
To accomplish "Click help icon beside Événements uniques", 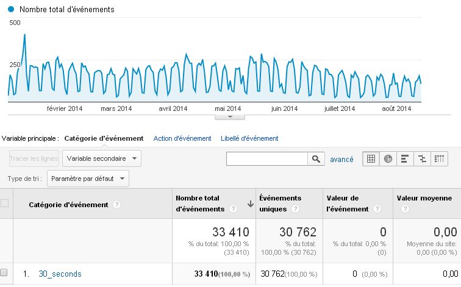I will tap(295, 209).
